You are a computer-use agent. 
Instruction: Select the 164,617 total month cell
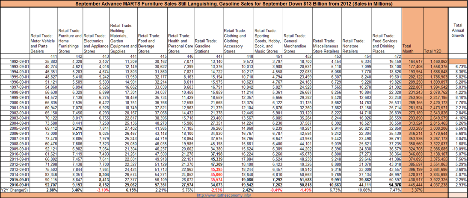coord(412,61)
